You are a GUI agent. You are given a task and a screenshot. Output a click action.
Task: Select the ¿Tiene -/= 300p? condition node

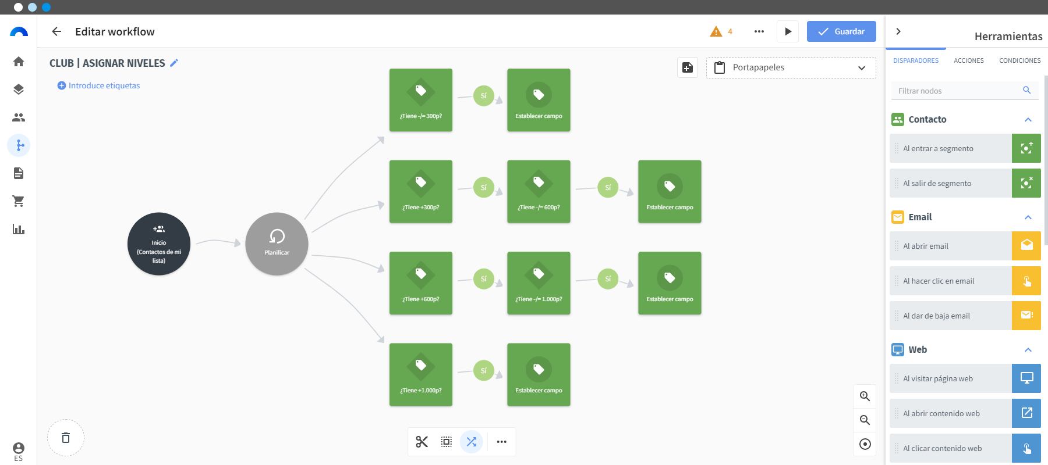(421, 100)
